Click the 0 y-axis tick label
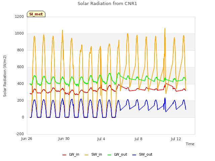 [x=23, y=117]
